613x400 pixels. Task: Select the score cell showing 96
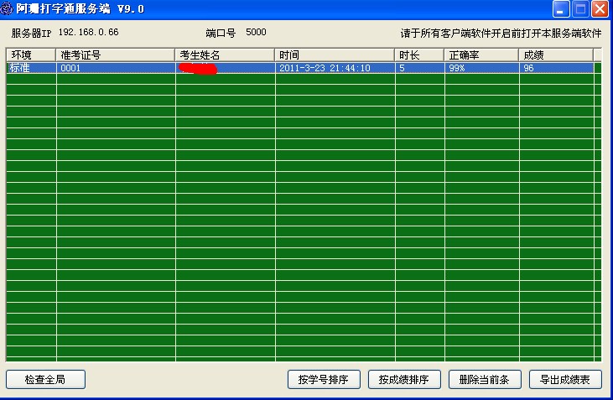557,68
